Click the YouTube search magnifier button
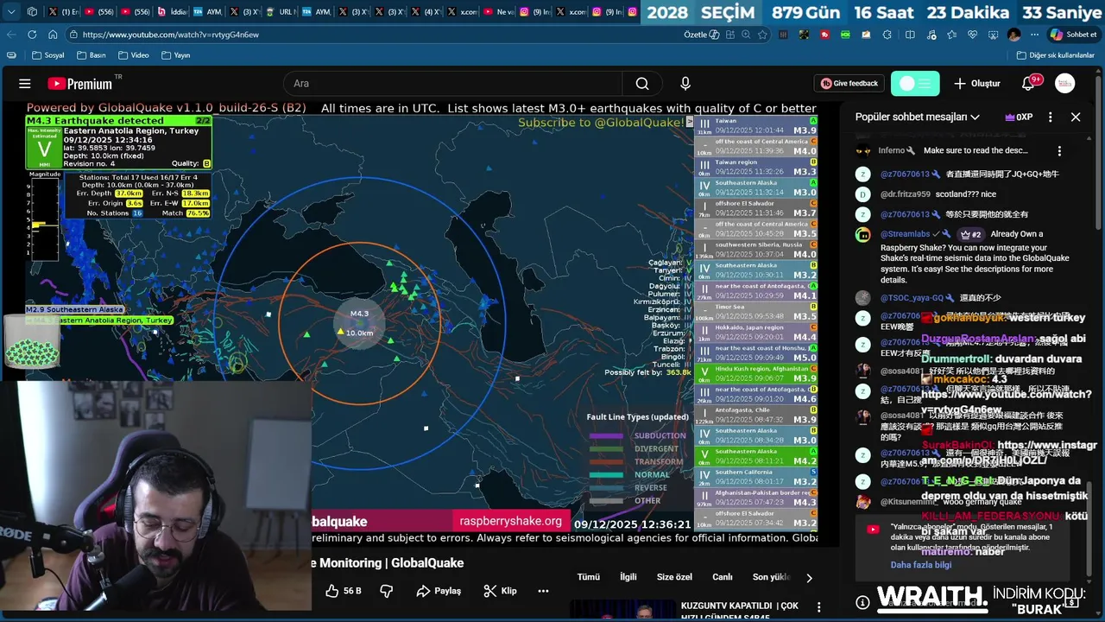 point(642,84)
